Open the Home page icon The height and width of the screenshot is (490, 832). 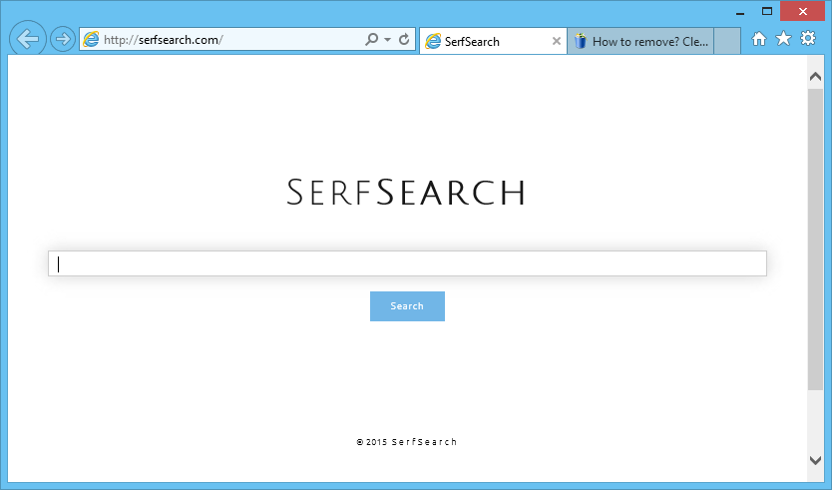click(759, 39)
